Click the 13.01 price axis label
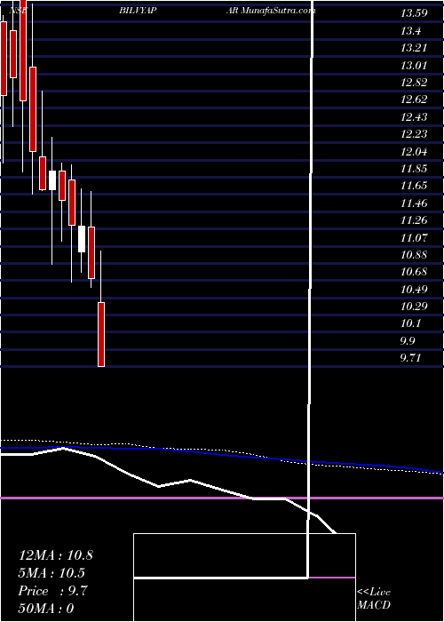444x622 pixels. click(x=414, y=65)
